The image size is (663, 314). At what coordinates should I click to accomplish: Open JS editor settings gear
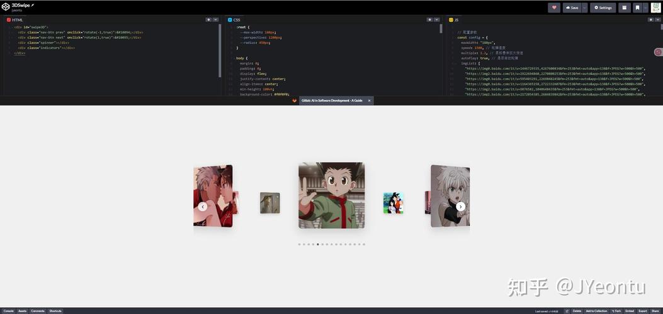(x=651, y=19)
